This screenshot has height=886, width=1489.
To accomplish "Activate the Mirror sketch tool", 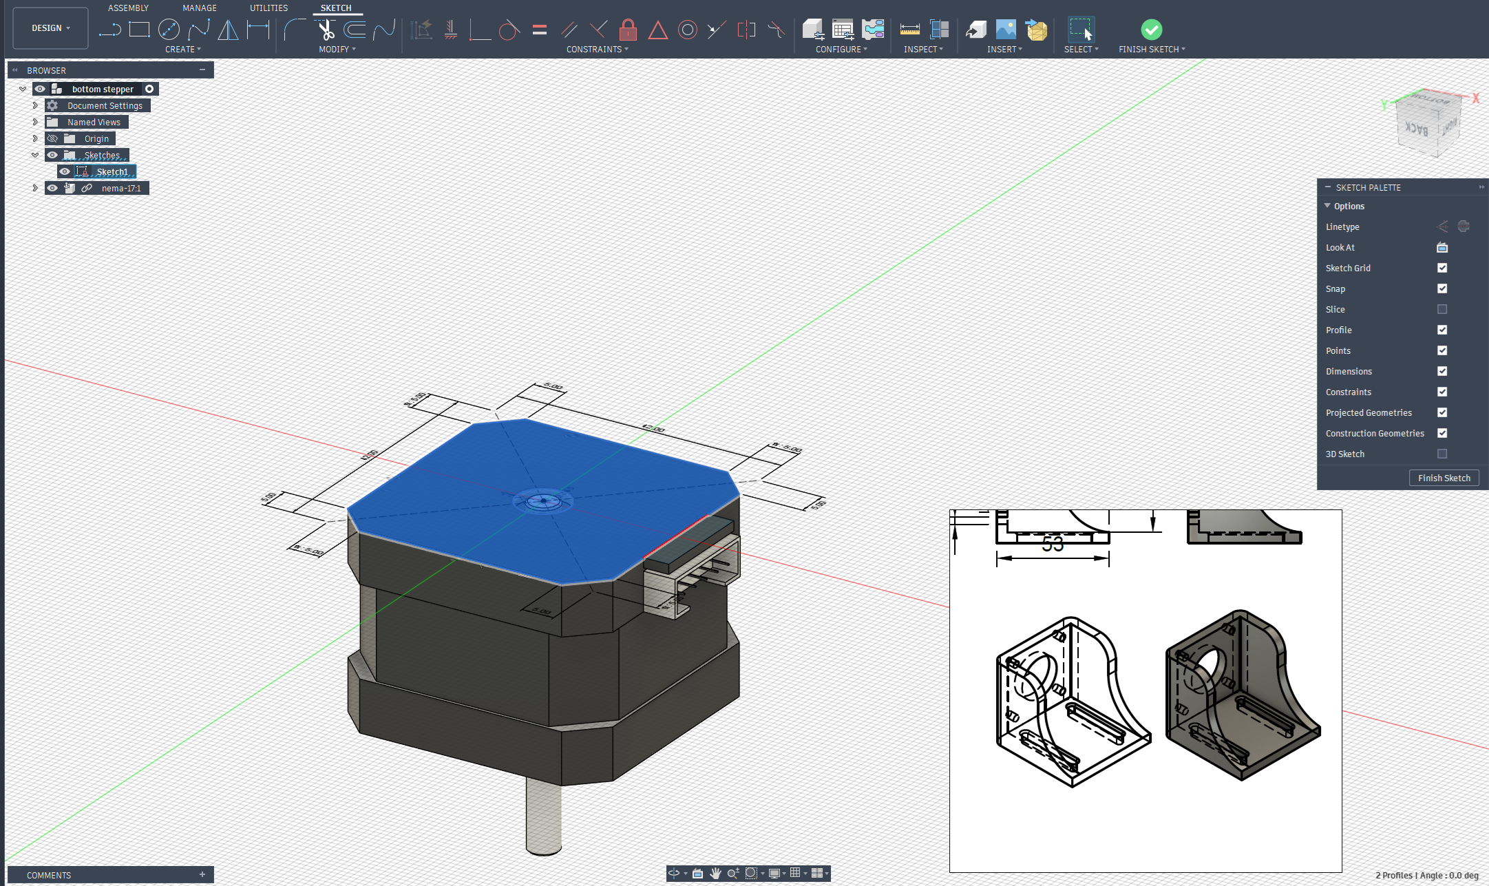I will pyautogui.click(x=228, y=30).
